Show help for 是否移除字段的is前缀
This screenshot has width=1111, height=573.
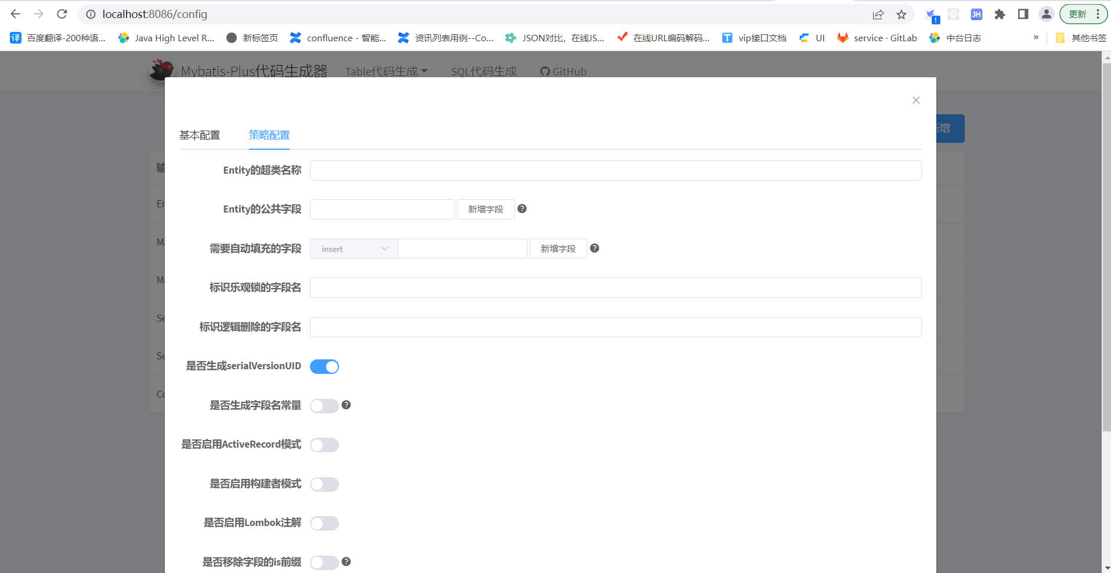point(346,561)
